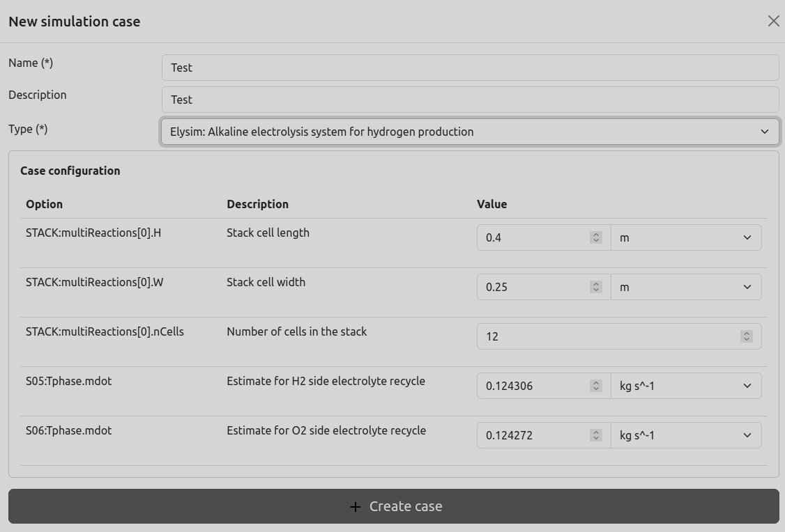Click the Name input field
Viewport: 785px width, 532px height.
469,68
